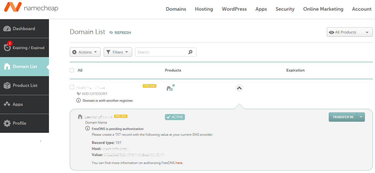Screen dimensions: 375x173
Task: Click the Expiration column header
Action: (295, 70)
